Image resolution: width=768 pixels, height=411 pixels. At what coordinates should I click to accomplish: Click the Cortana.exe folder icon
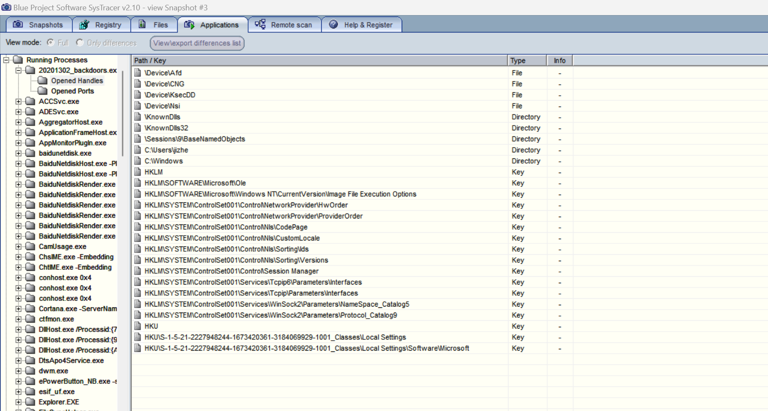pos(30,308)
